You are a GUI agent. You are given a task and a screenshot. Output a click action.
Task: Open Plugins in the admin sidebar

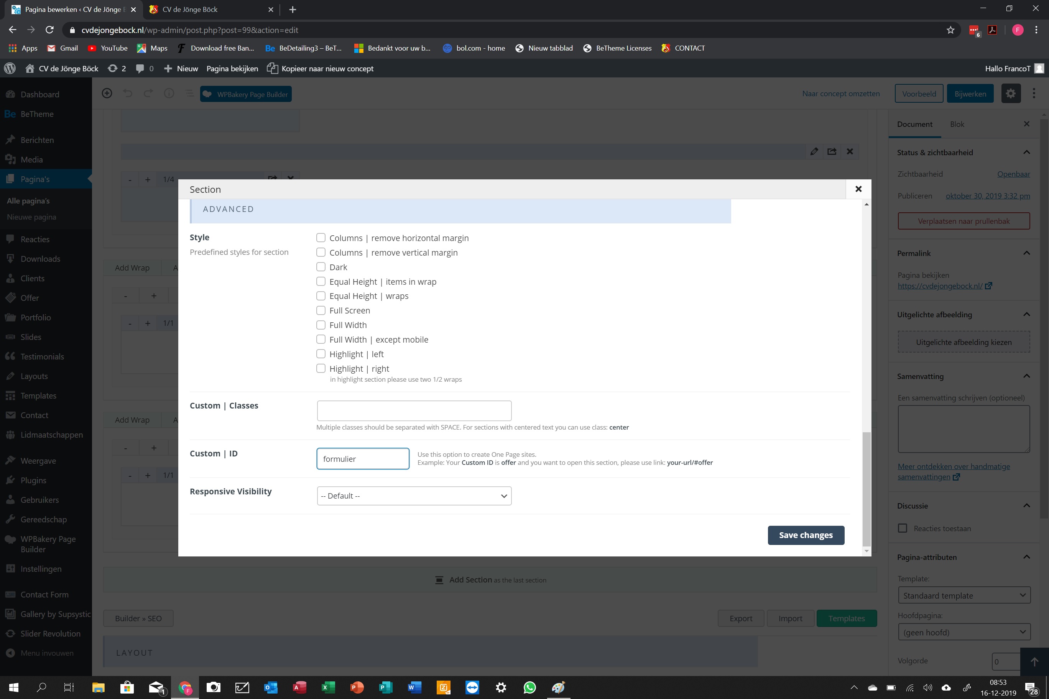pyautogui.click(x=33, y=480)
